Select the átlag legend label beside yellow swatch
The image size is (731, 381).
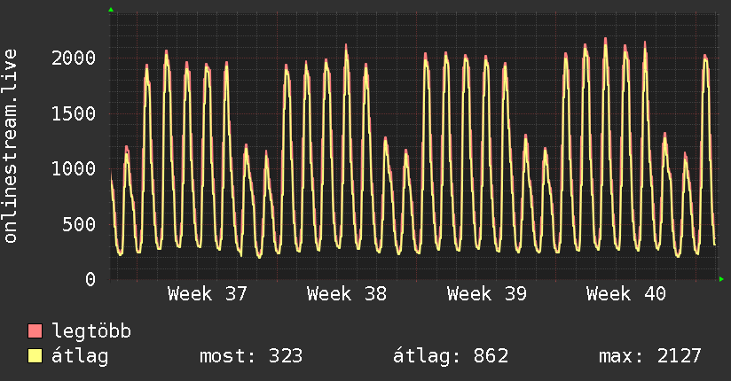(x=80, y=356)
